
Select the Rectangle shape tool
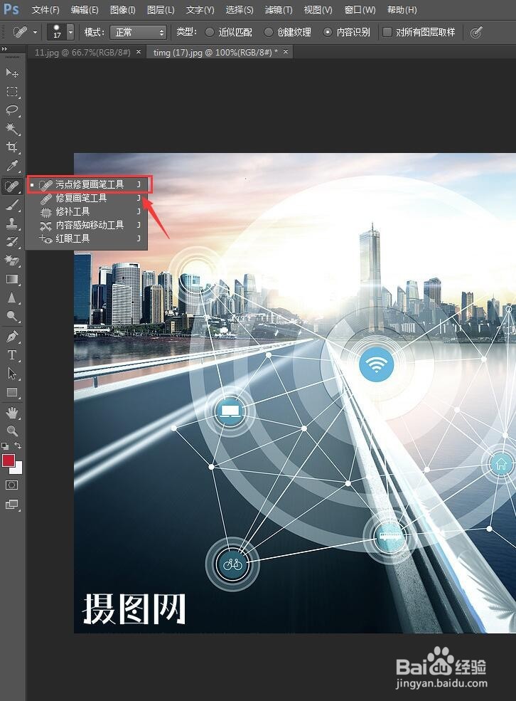pos(12,393)
